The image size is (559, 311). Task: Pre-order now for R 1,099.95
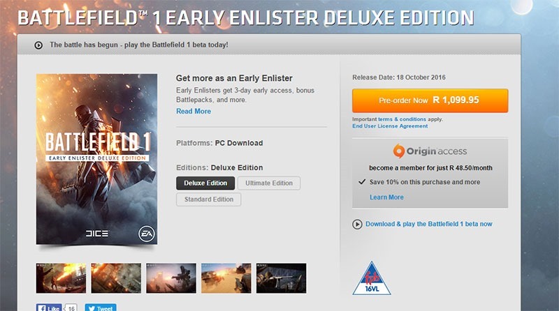coord(430,100)
